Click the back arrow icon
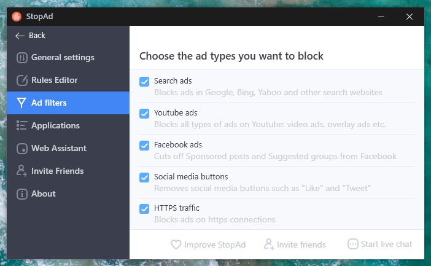The height and width of the screenshot is (266, 431). [20, 36]
